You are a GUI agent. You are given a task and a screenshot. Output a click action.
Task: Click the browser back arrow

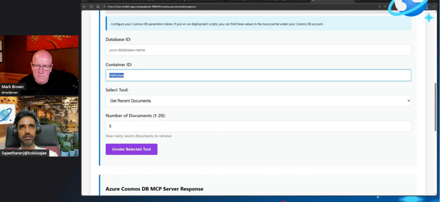click(x=85, y=6)
